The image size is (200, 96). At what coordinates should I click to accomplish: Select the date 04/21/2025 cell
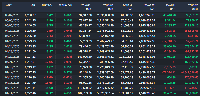[x=12, y=62]
